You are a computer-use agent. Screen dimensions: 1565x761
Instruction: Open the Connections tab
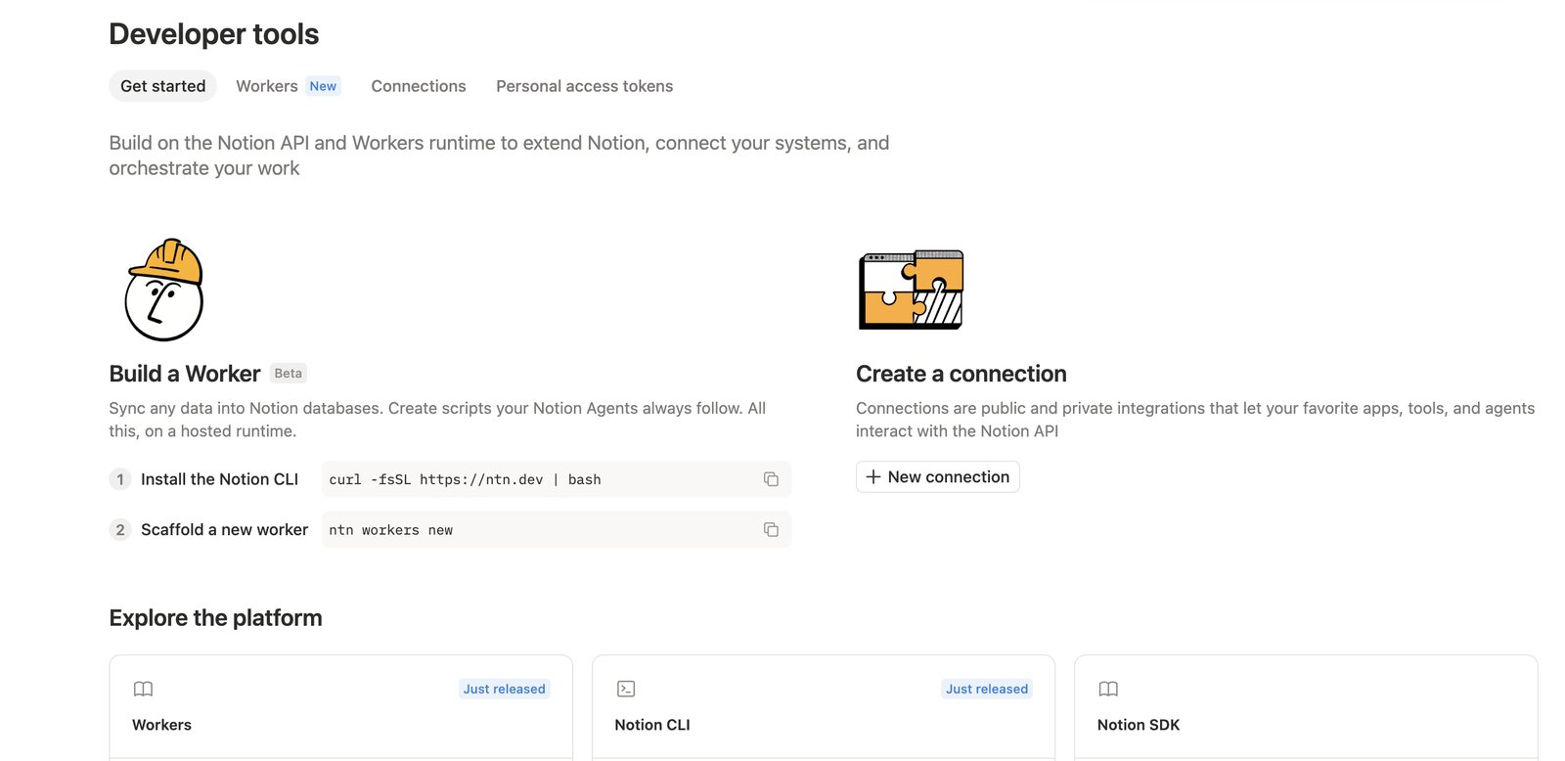[x=419, y=86]
